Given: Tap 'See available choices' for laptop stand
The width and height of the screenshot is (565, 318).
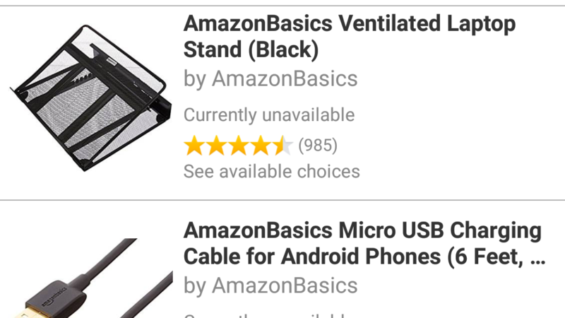Looking at the screenshot, I should click(272, 171).
